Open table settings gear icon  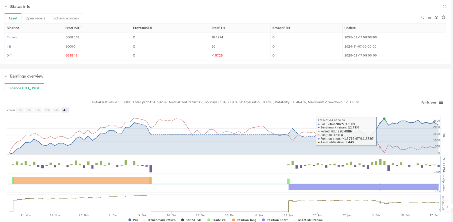pos(443,17)
